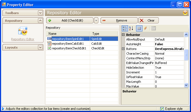This screenshot has height=112, width=191.
Task: Open the Add editor type dropdown arrow
Action: [x=96, y=20]
